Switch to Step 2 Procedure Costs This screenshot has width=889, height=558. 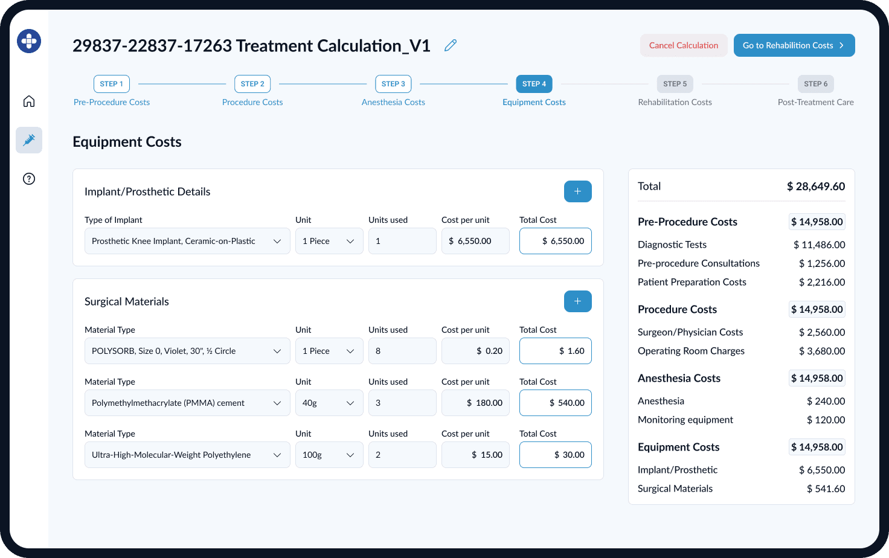tap(252, 102)
